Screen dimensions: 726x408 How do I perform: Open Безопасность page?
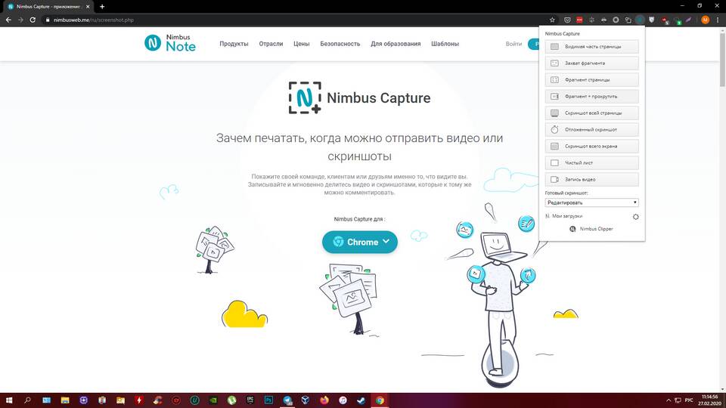340,44
